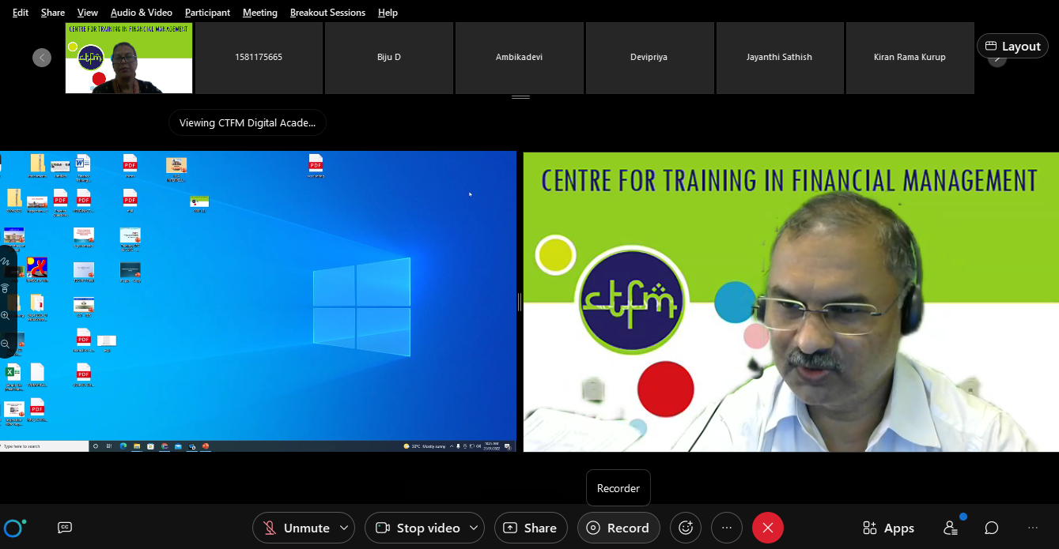Screen dimensions: 1059x549
Task: Select the annotate pen tool in side toolbar
Action: pyautogui.click(x=6, y=261)
